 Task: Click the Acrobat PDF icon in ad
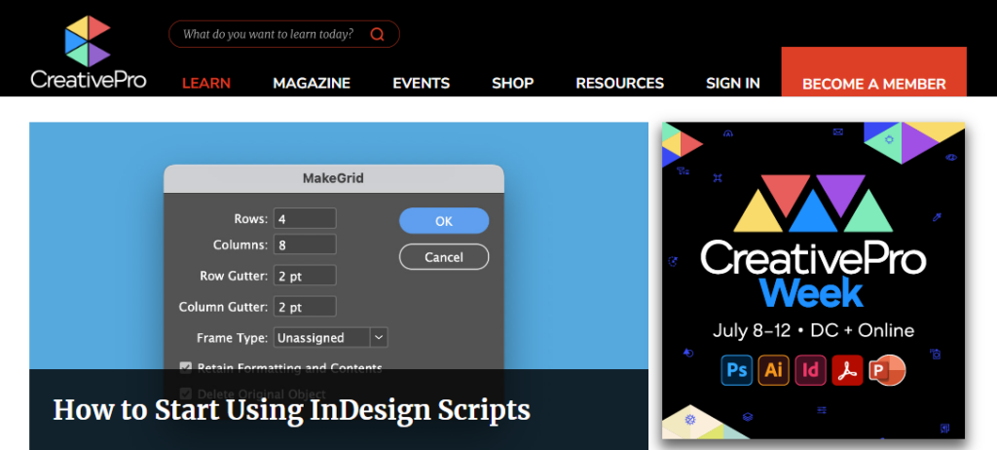click(847, 369)
